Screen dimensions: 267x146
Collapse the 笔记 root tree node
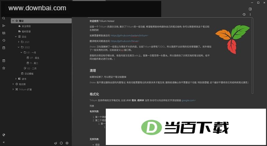(13, 21)
